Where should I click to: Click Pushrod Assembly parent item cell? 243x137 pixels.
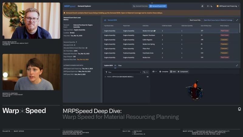coord(129,53)
